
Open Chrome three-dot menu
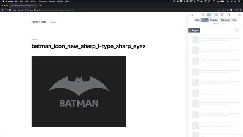(240, 10)
